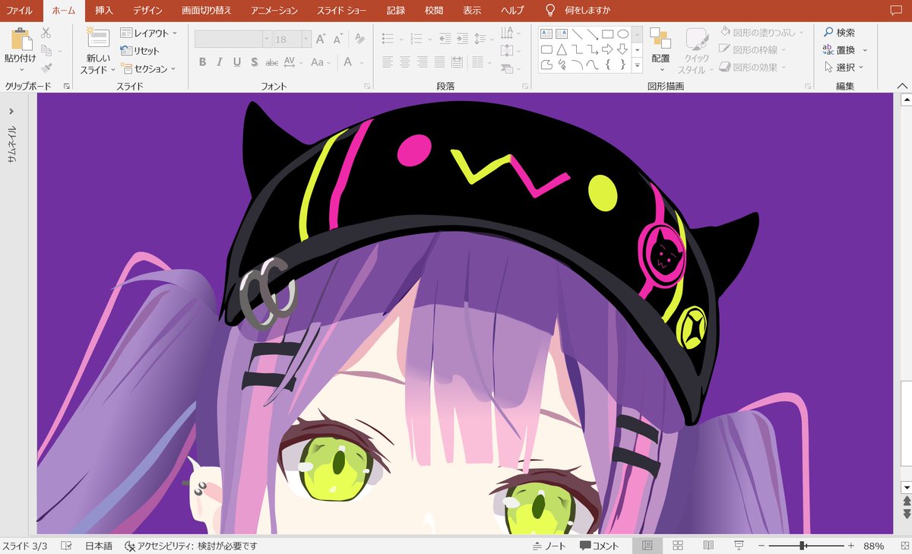The image size is (912, 554).
Task: Toggle center text alignment
Action: click(405, 62)
